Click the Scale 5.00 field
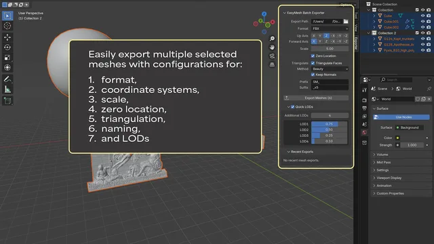Screen dimensions: 434x244 [330, 49]
